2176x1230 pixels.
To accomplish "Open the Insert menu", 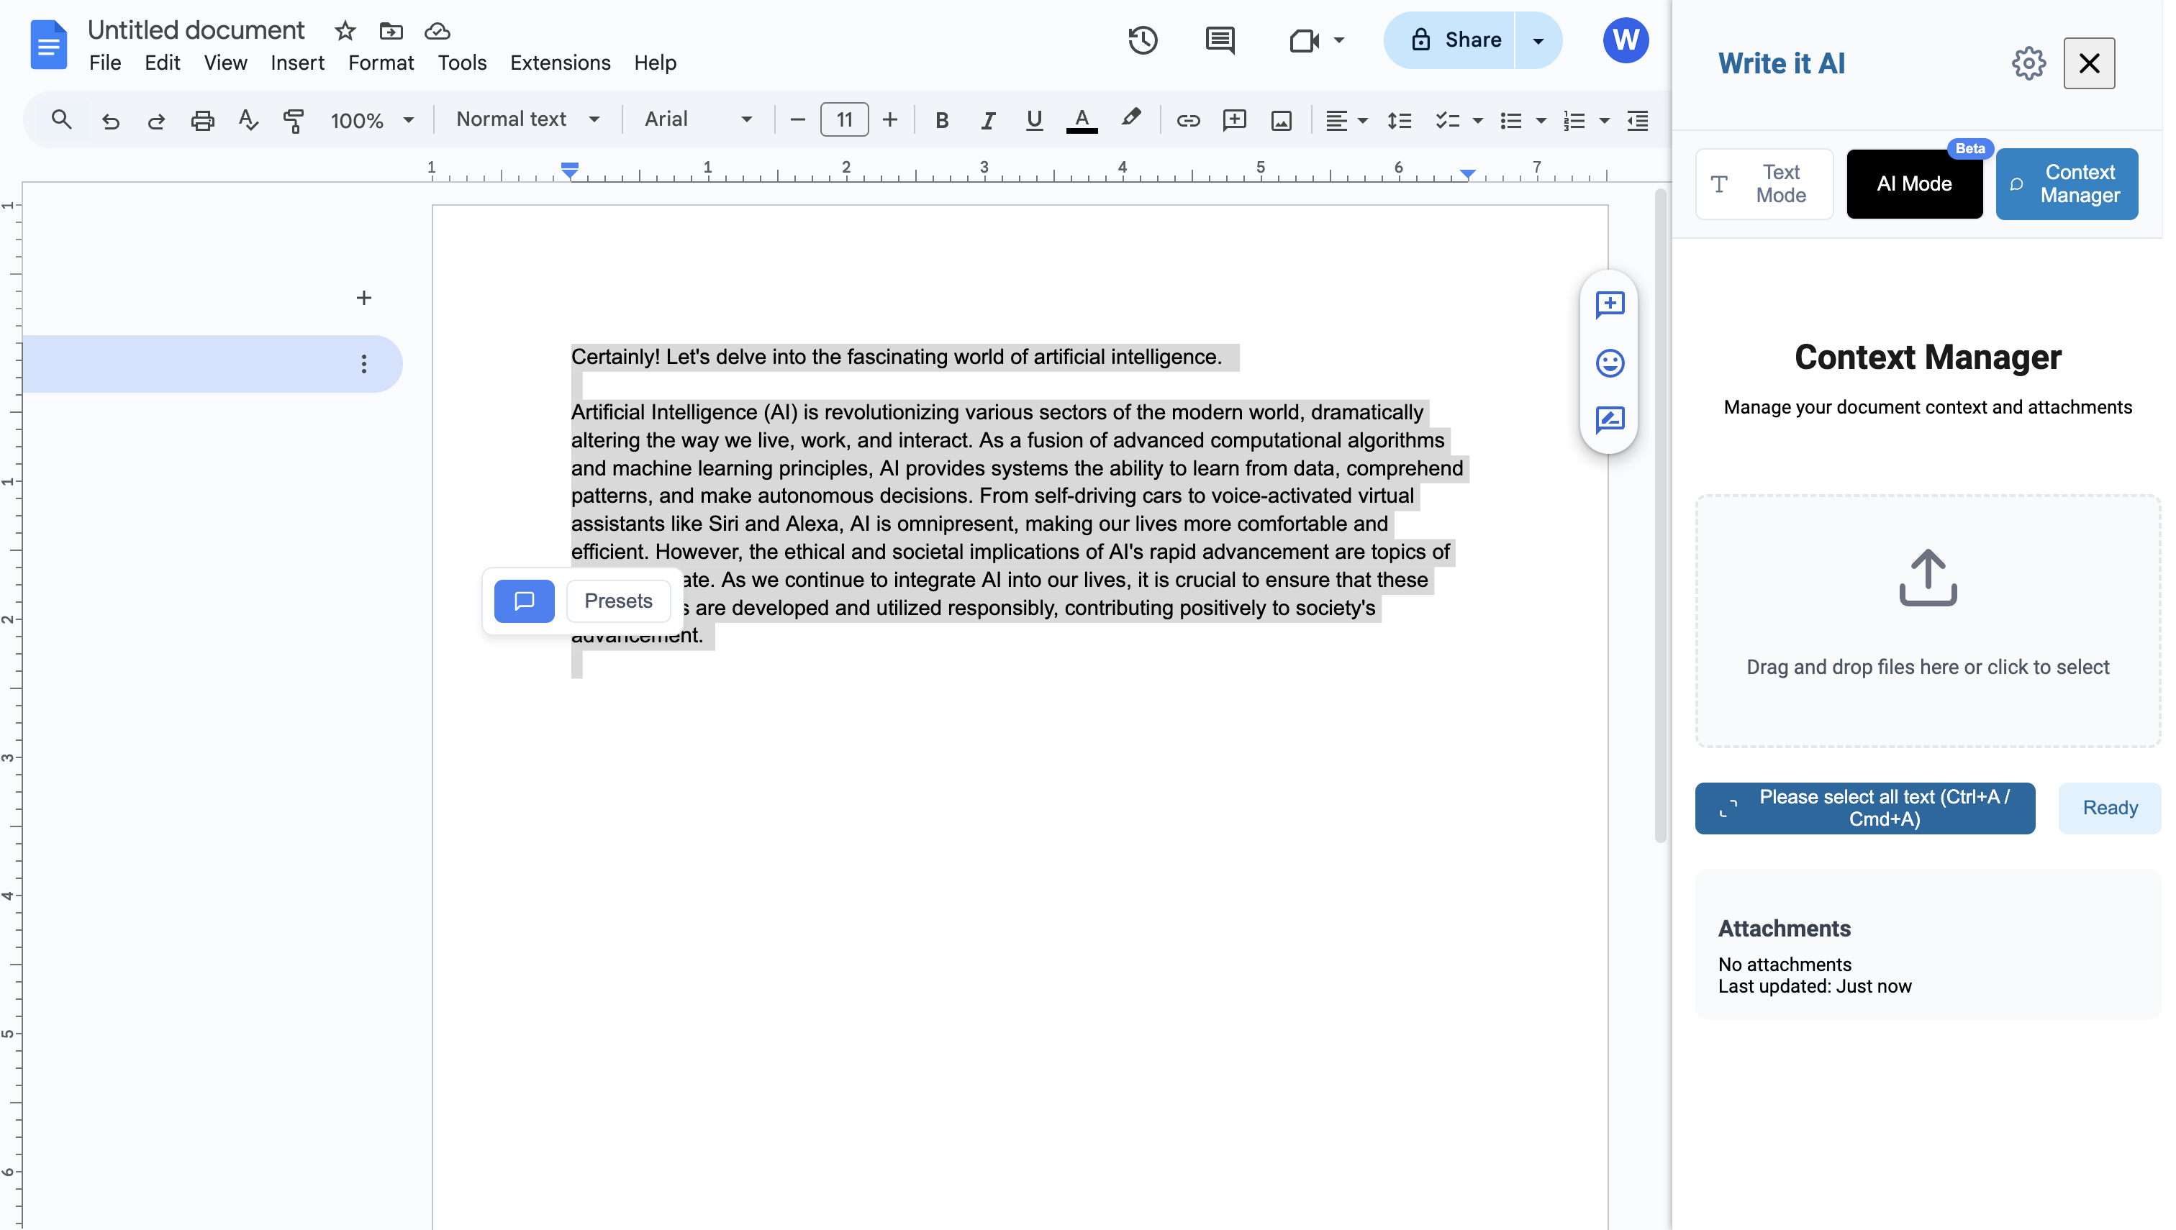I will coord(297,63).
